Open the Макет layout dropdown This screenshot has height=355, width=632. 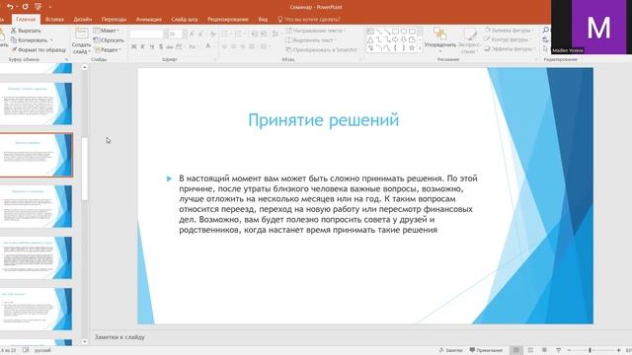(107, 31)
